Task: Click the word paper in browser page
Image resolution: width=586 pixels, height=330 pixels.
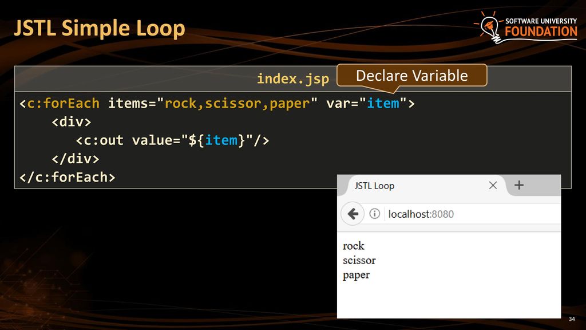Action: (356, 275)
